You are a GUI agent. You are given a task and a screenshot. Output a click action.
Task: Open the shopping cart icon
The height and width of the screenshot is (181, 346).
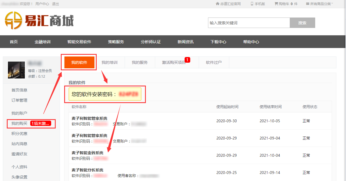(x=276, y=4)
